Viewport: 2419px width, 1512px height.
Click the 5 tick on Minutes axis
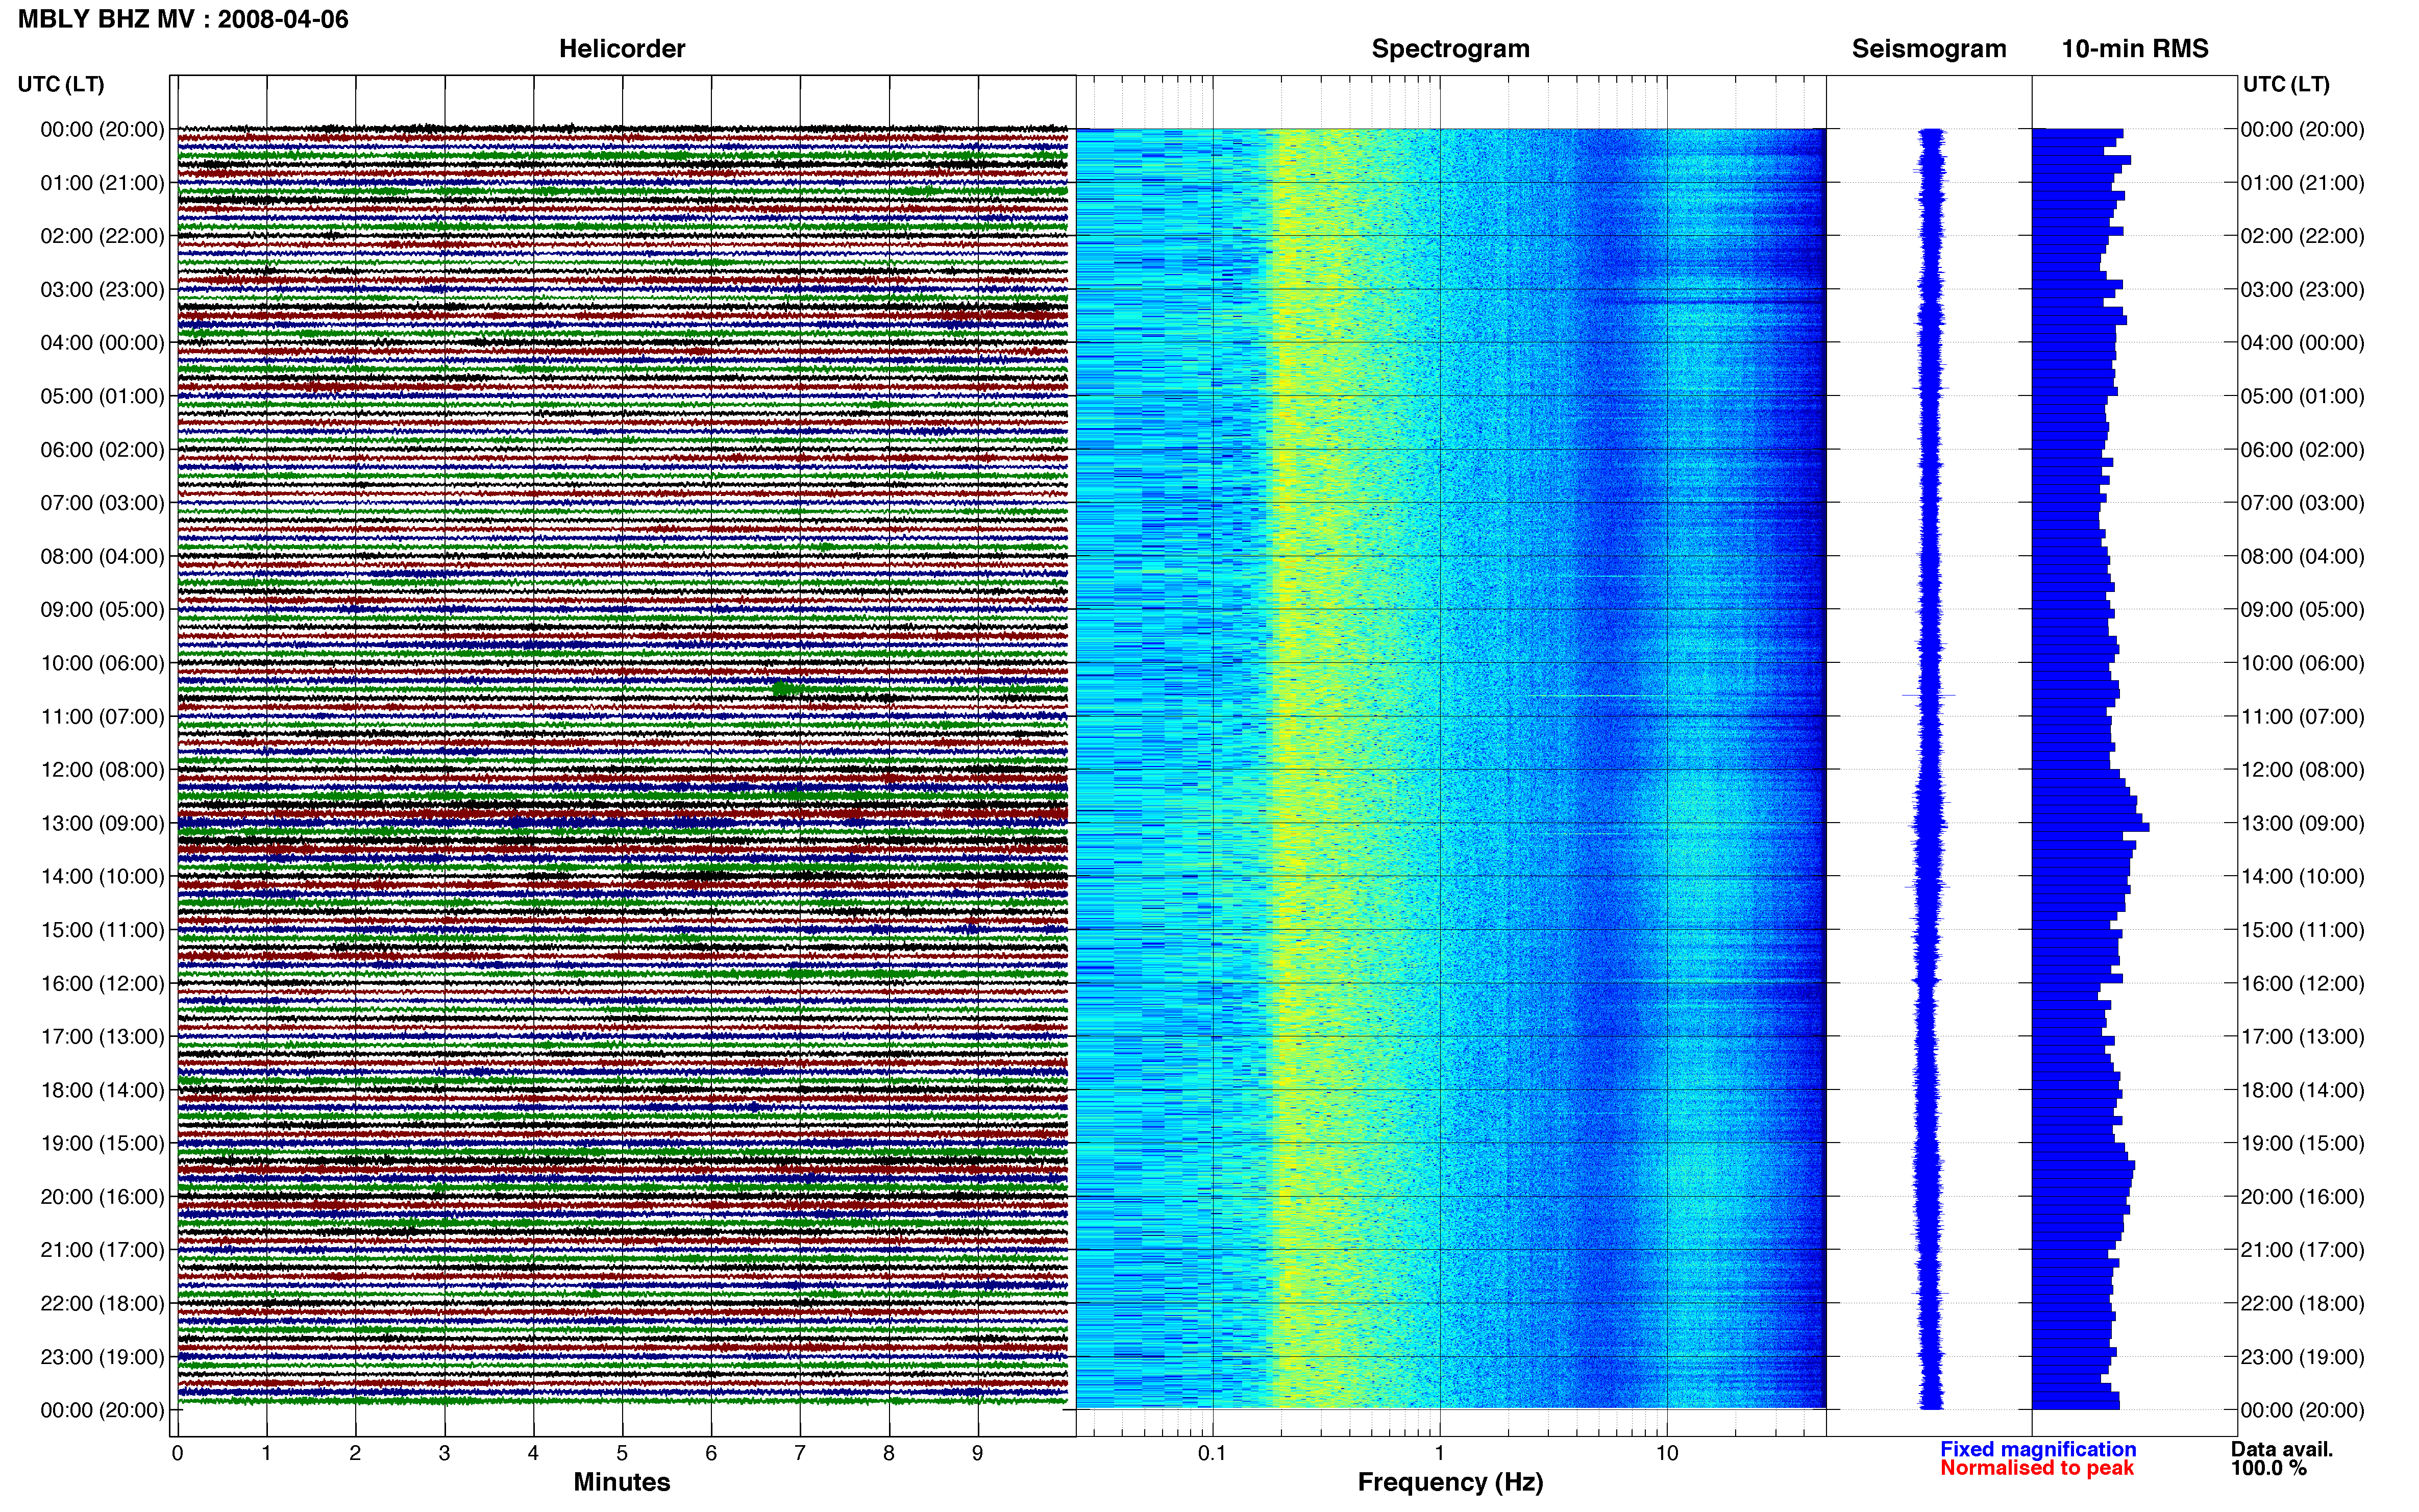[x=622, y=1453]
